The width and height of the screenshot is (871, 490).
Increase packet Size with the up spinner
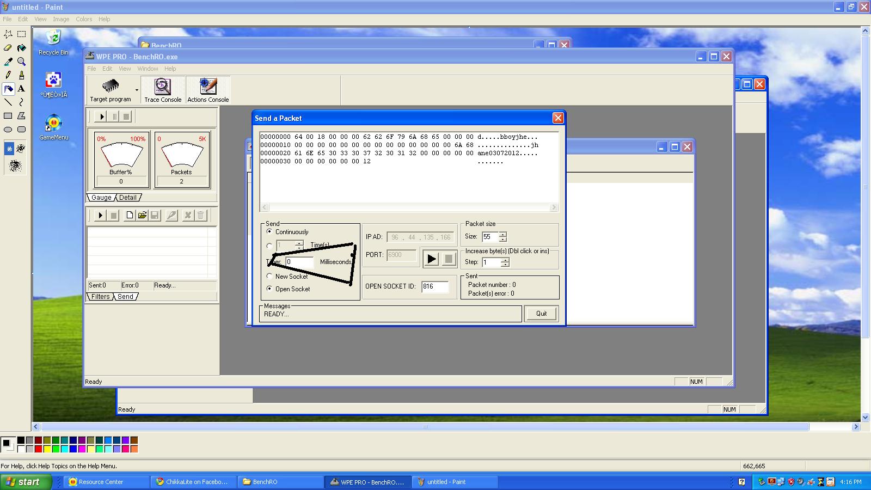tap(503, 234)
